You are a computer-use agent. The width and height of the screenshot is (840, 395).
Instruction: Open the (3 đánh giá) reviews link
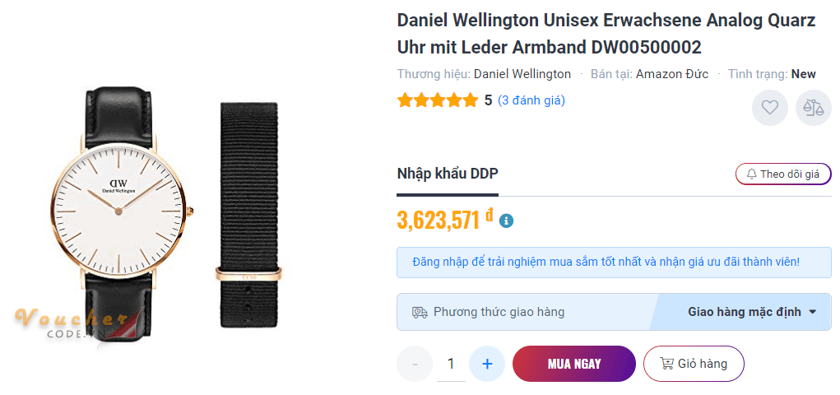point(531,100)
